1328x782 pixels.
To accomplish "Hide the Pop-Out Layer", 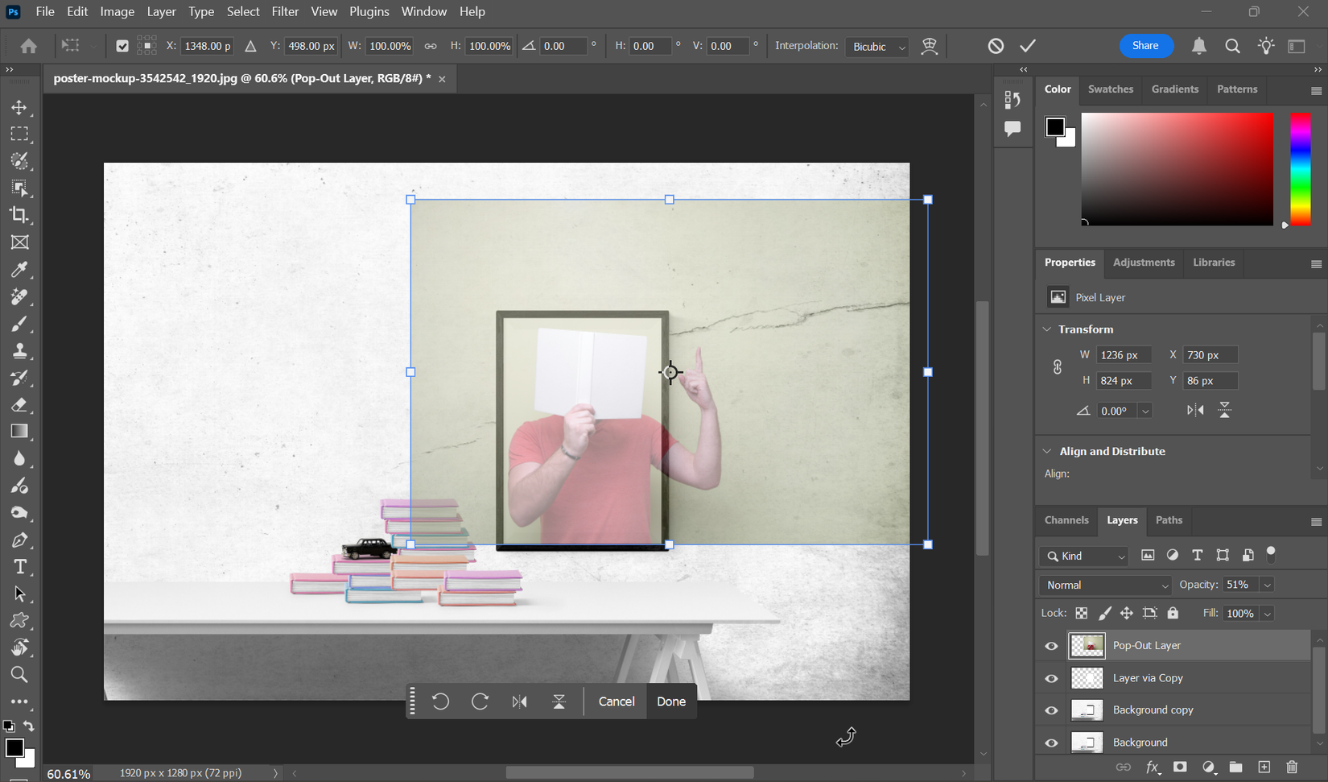I will coord(1051,645).
